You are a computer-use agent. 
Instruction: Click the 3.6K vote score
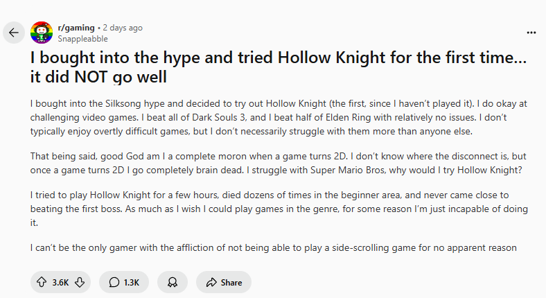click(60, 282)
